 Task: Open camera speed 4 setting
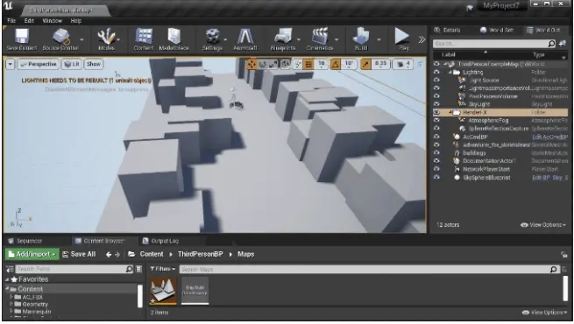pyautogui.click(x=403, y=64)
